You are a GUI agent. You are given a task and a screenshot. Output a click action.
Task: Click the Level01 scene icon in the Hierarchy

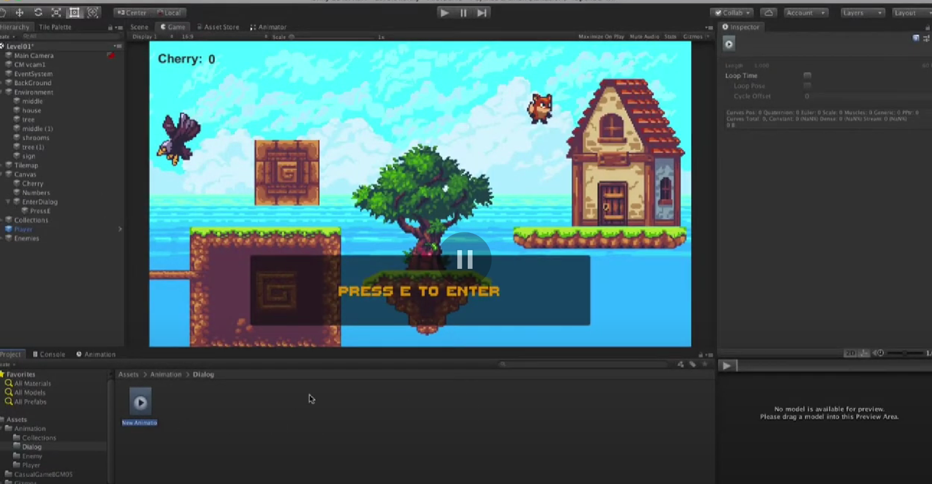click(2, 46)
